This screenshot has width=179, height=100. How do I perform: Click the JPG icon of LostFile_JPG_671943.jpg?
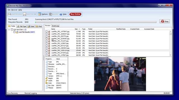[49, 53]
